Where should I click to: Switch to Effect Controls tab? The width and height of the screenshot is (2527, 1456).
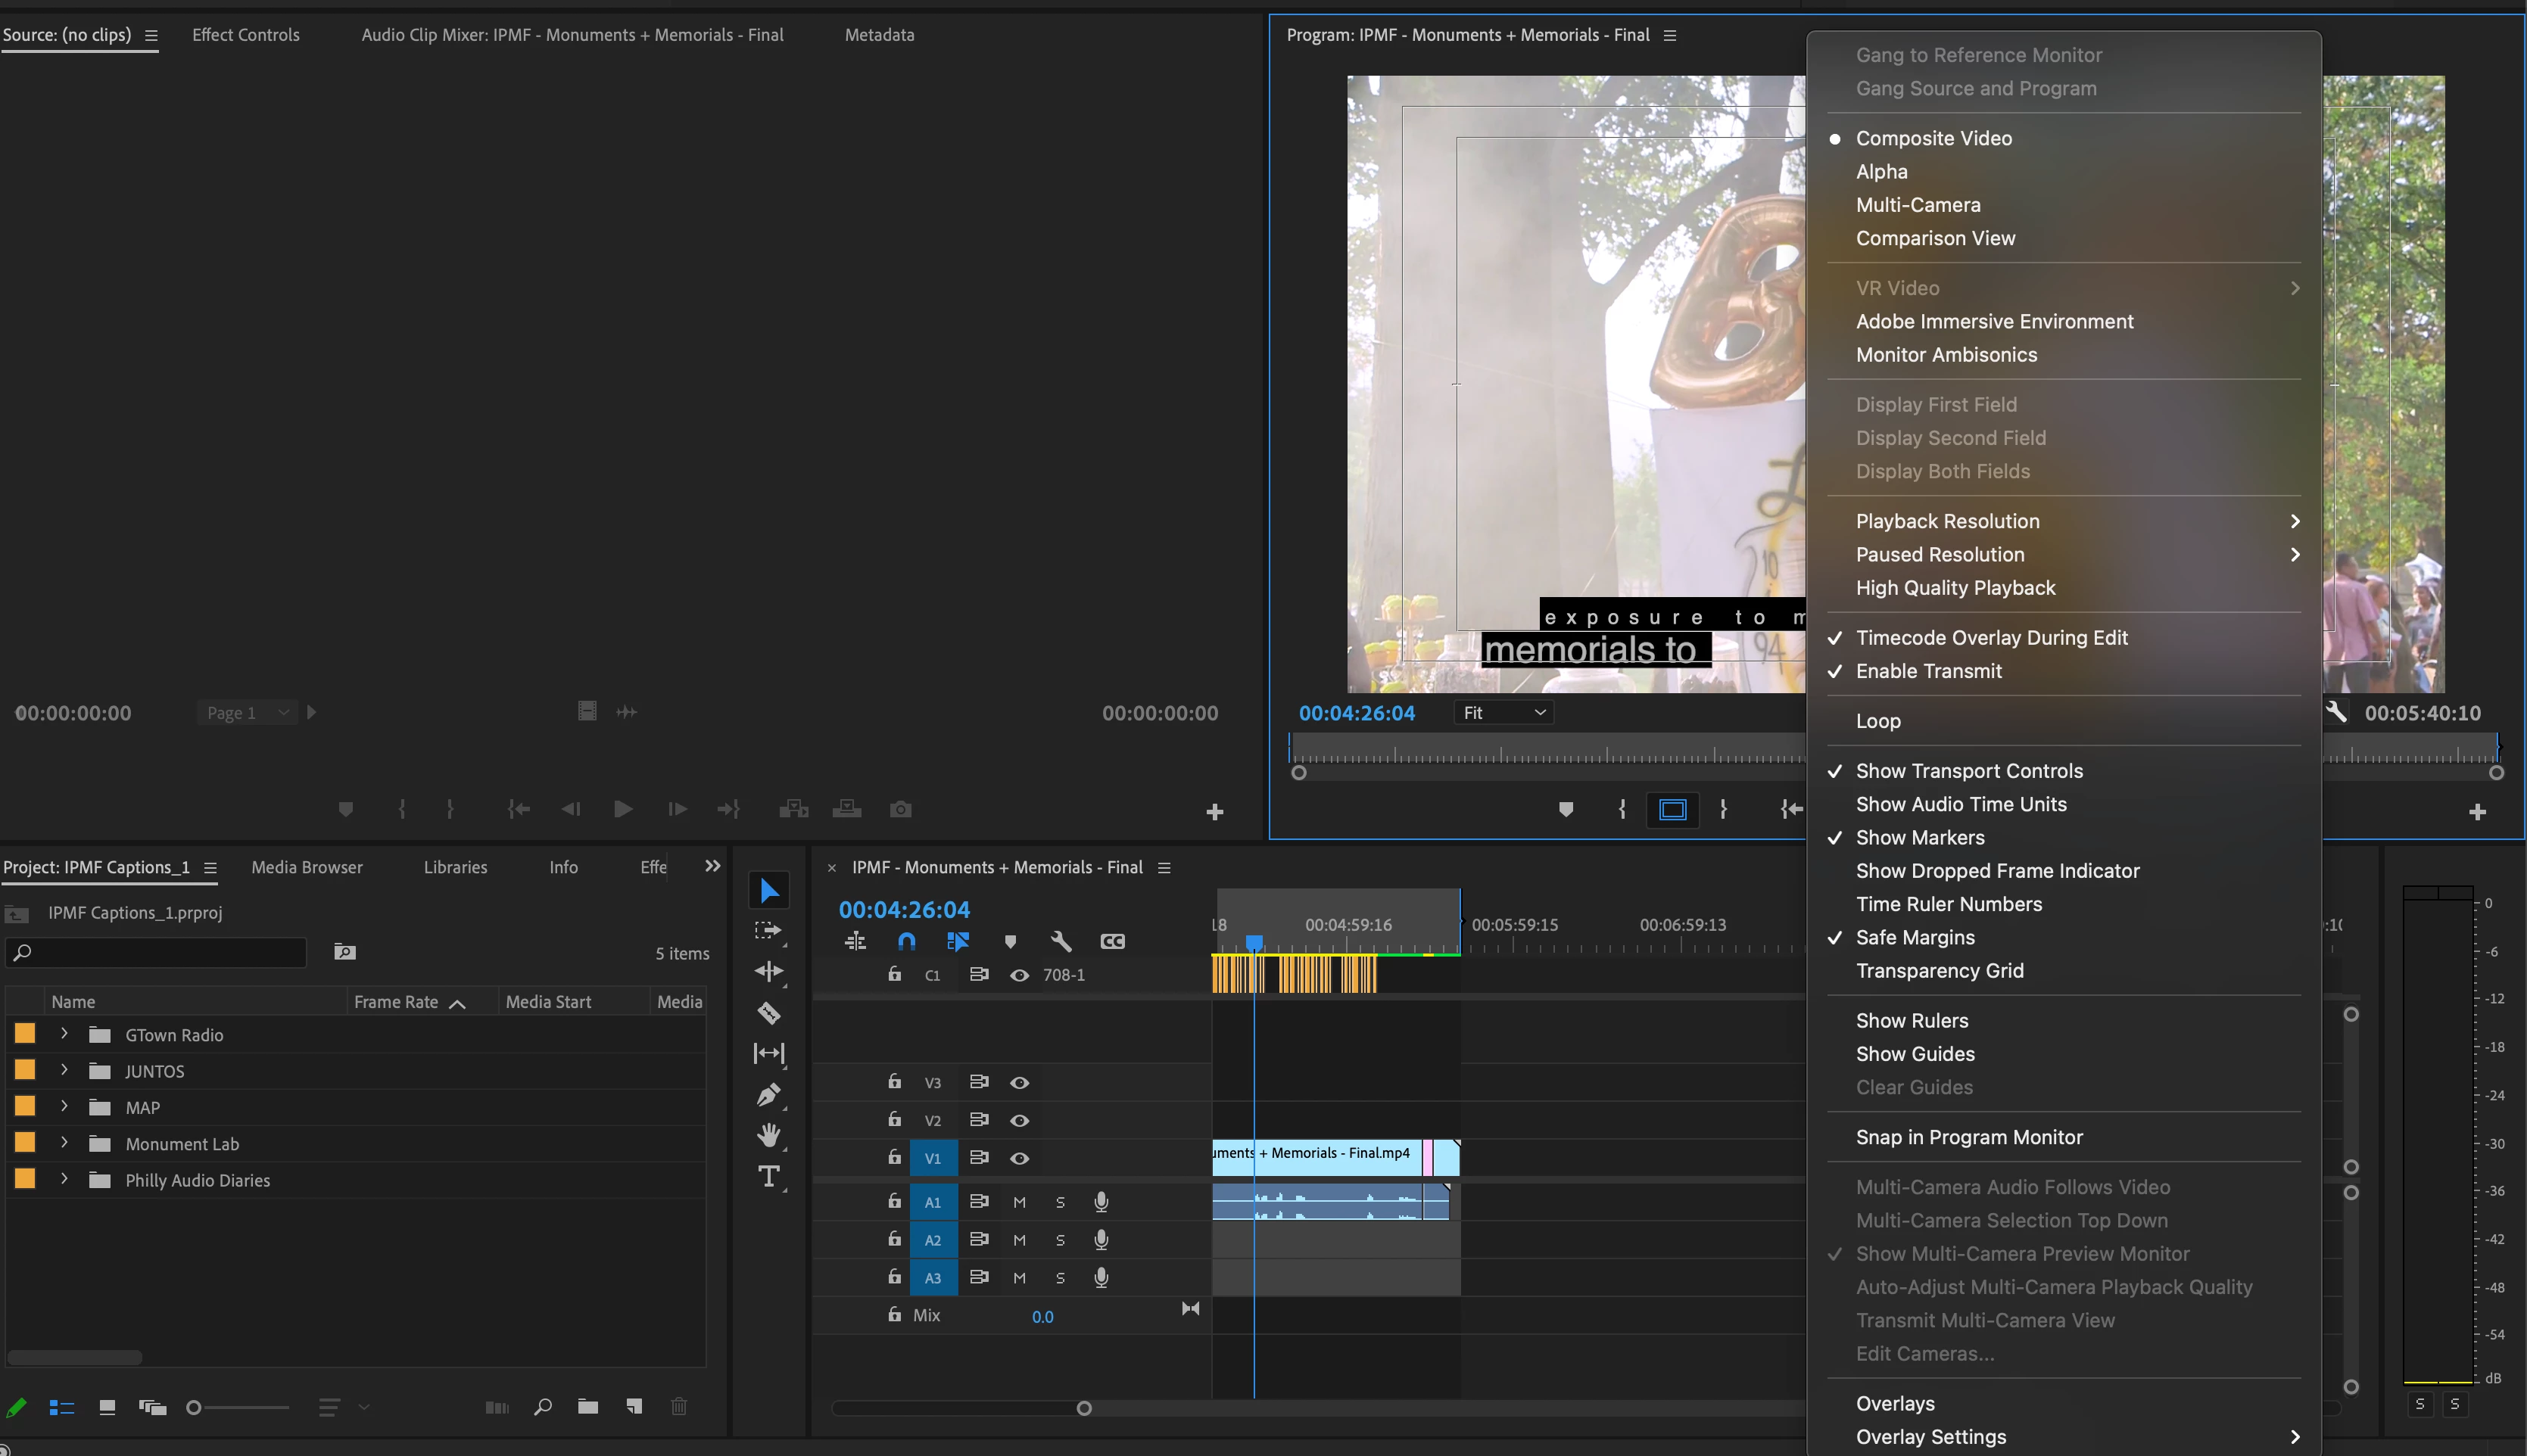[245, 35]
